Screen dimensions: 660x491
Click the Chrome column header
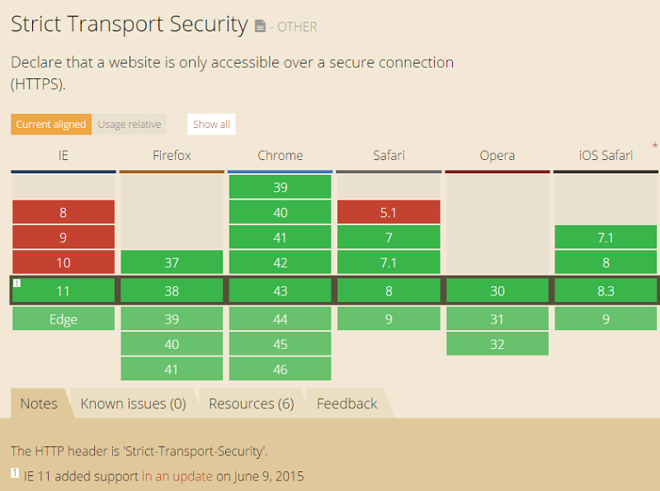click(280, 155)
